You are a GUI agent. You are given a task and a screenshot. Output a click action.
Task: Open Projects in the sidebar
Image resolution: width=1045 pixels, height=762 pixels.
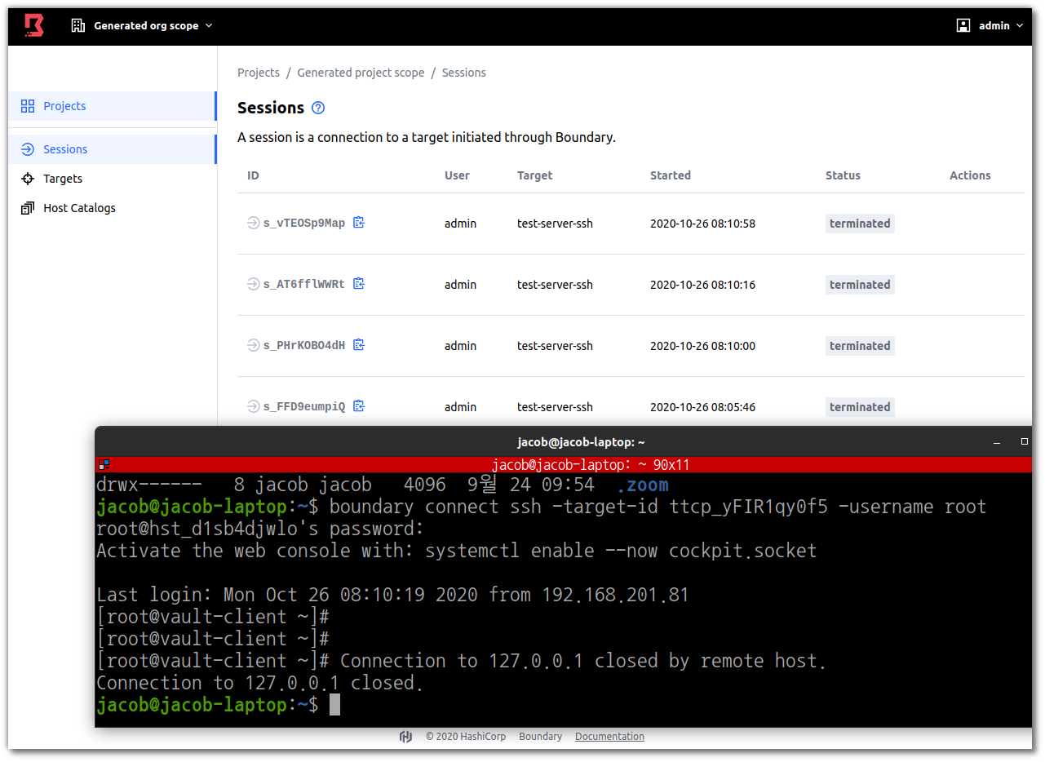tap(113, 106)
